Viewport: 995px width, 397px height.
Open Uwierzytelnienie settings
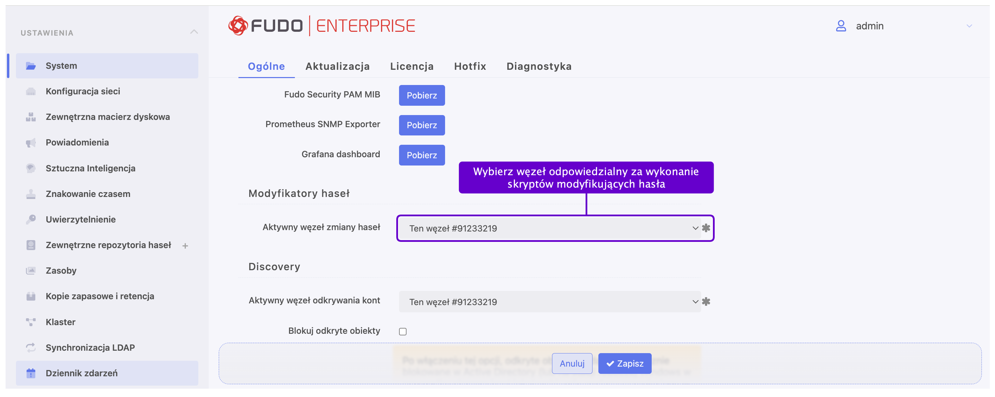point(107,220)
